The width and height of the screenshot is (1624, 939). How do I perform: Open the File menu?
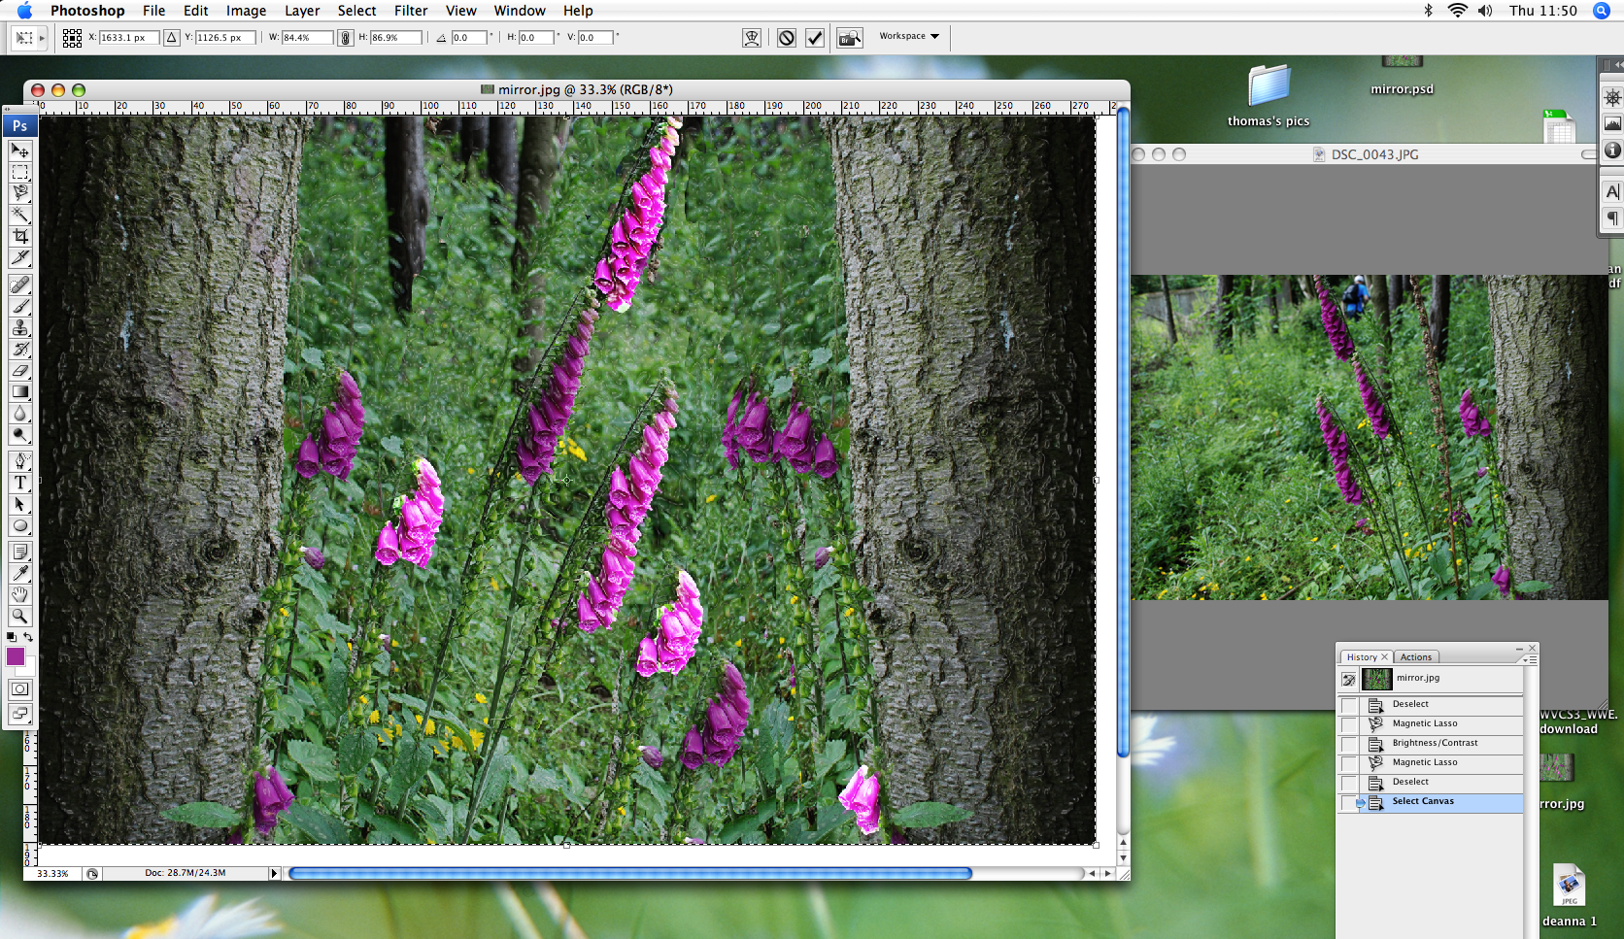153,11
